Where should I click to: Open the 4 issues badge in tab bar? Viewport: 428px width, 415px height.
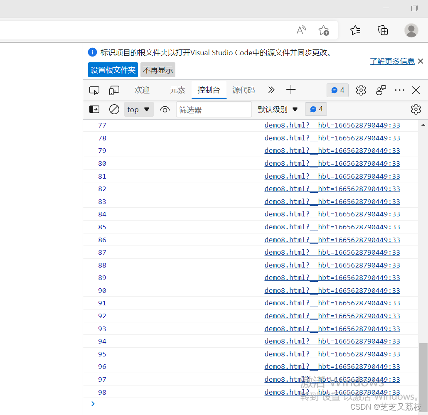click(337, 90)
